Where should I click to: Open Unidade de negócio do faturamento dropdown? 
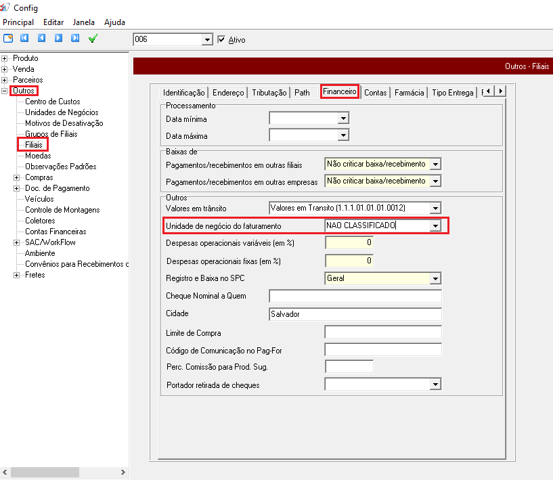[x=435, y=226]
